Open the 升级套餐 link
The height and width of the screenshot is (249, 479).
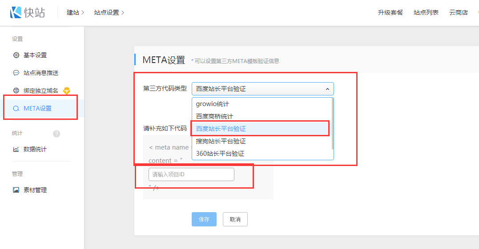(x=390, y=12)
